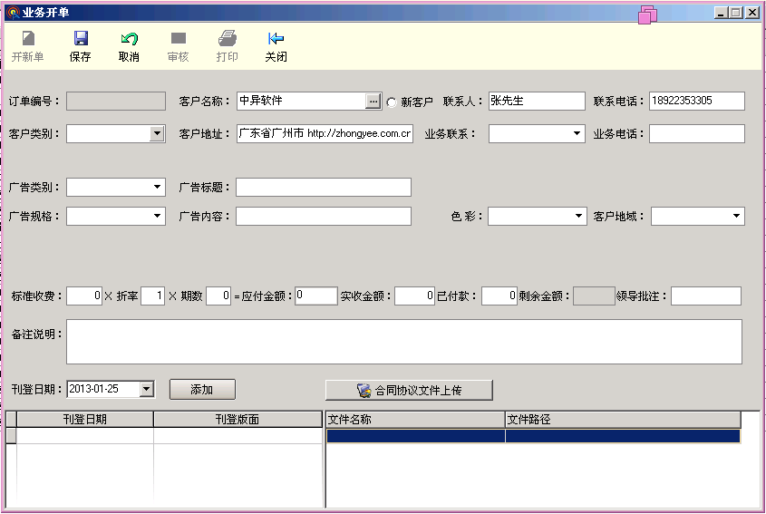Viewport: 766px width, 514px height.
Task: Click the 文件路径 column header
Action: [622, 420]
